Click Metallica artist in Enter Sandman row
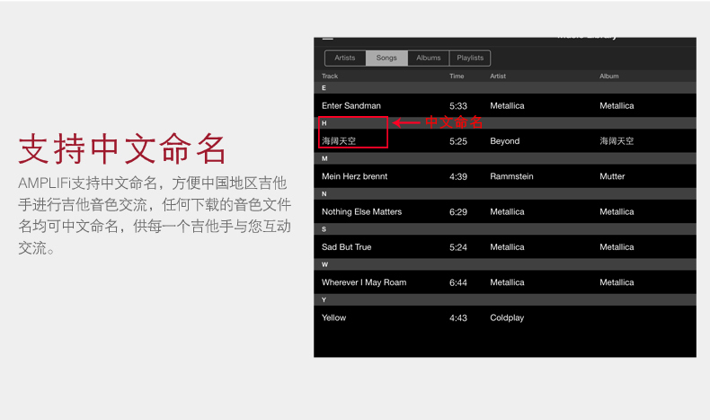This screenshot has width=710, height=420. [507, 105]
